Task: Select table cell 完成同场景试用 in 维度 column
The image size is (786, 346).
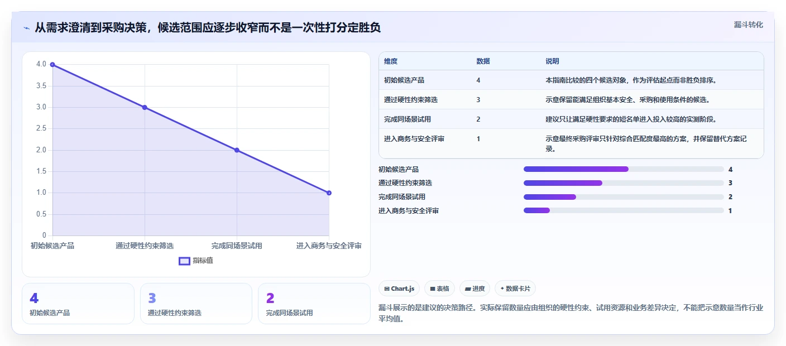Action: [x=408, y=119]
